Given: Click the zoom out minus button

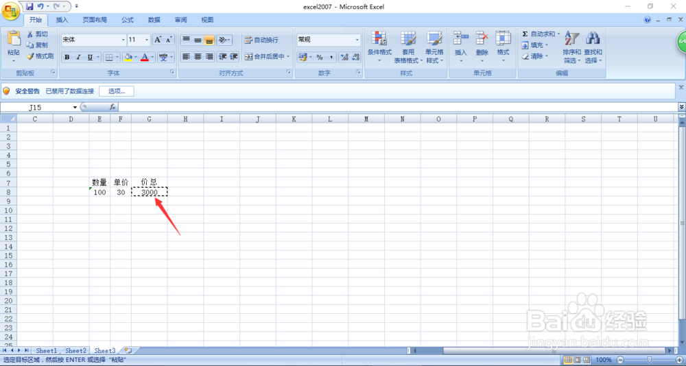Looking at the screenshot, I should coord(620,360).
